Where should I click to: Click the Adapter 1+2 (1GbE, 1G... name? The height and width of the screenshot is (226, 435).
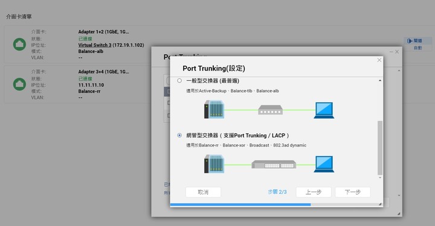103,32
